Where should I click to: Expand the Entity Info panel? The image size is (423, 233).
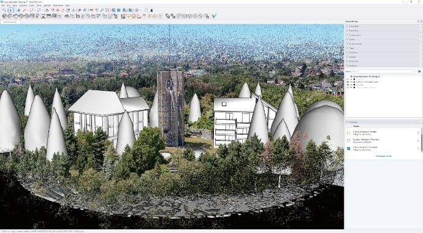(382, 26)
